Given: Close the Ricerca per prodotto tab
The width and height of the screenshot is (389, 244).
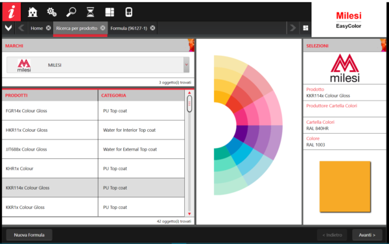Looking at the screenshot, I should click(x=102, y=28).
